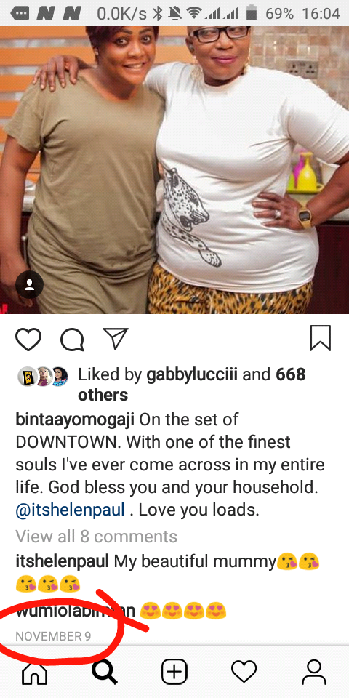View the list of 668 others who liked

pyautogui.click(x=192, y=385)
